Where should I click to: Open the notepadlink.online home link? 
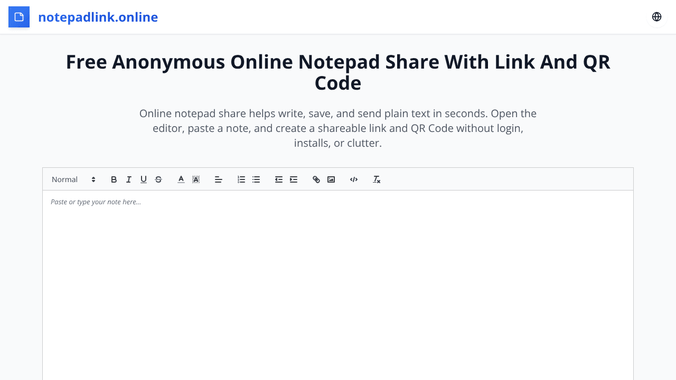pos(98,17)
